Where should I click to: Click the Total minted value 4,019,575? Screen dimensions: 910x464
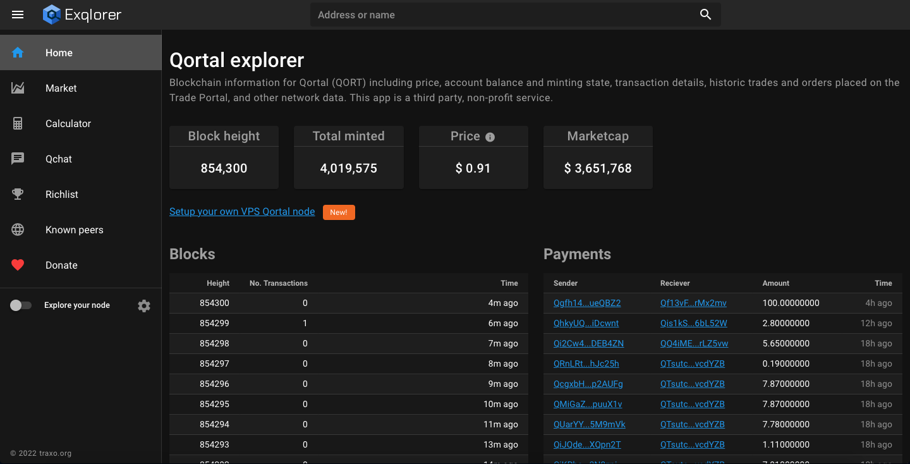pos(349,168)
